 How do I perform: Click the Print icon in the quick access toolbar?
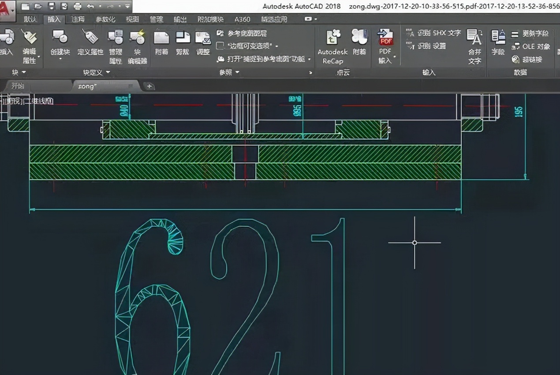[78, 6]
